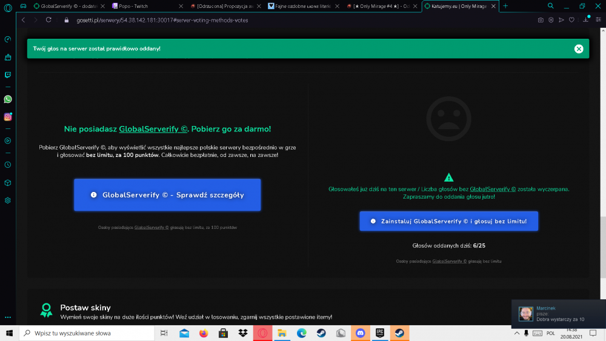This screenshot has width=606, height=341.
Task: Open Easy Setup sliders icon
Action: pos(598,20)
